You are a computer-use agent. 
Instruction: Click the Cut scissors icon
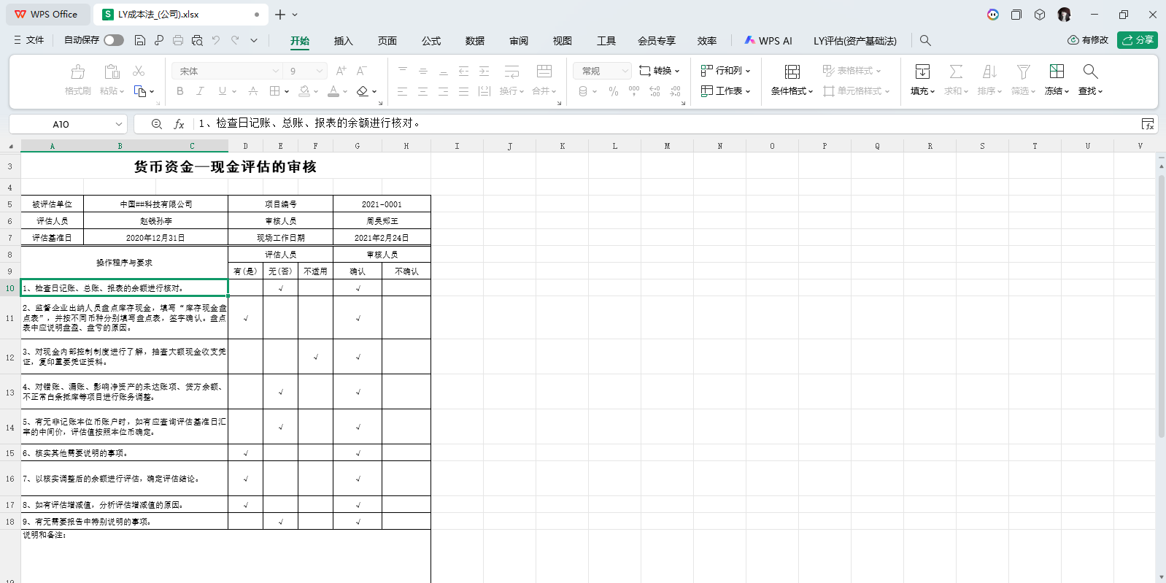[139, 71]
